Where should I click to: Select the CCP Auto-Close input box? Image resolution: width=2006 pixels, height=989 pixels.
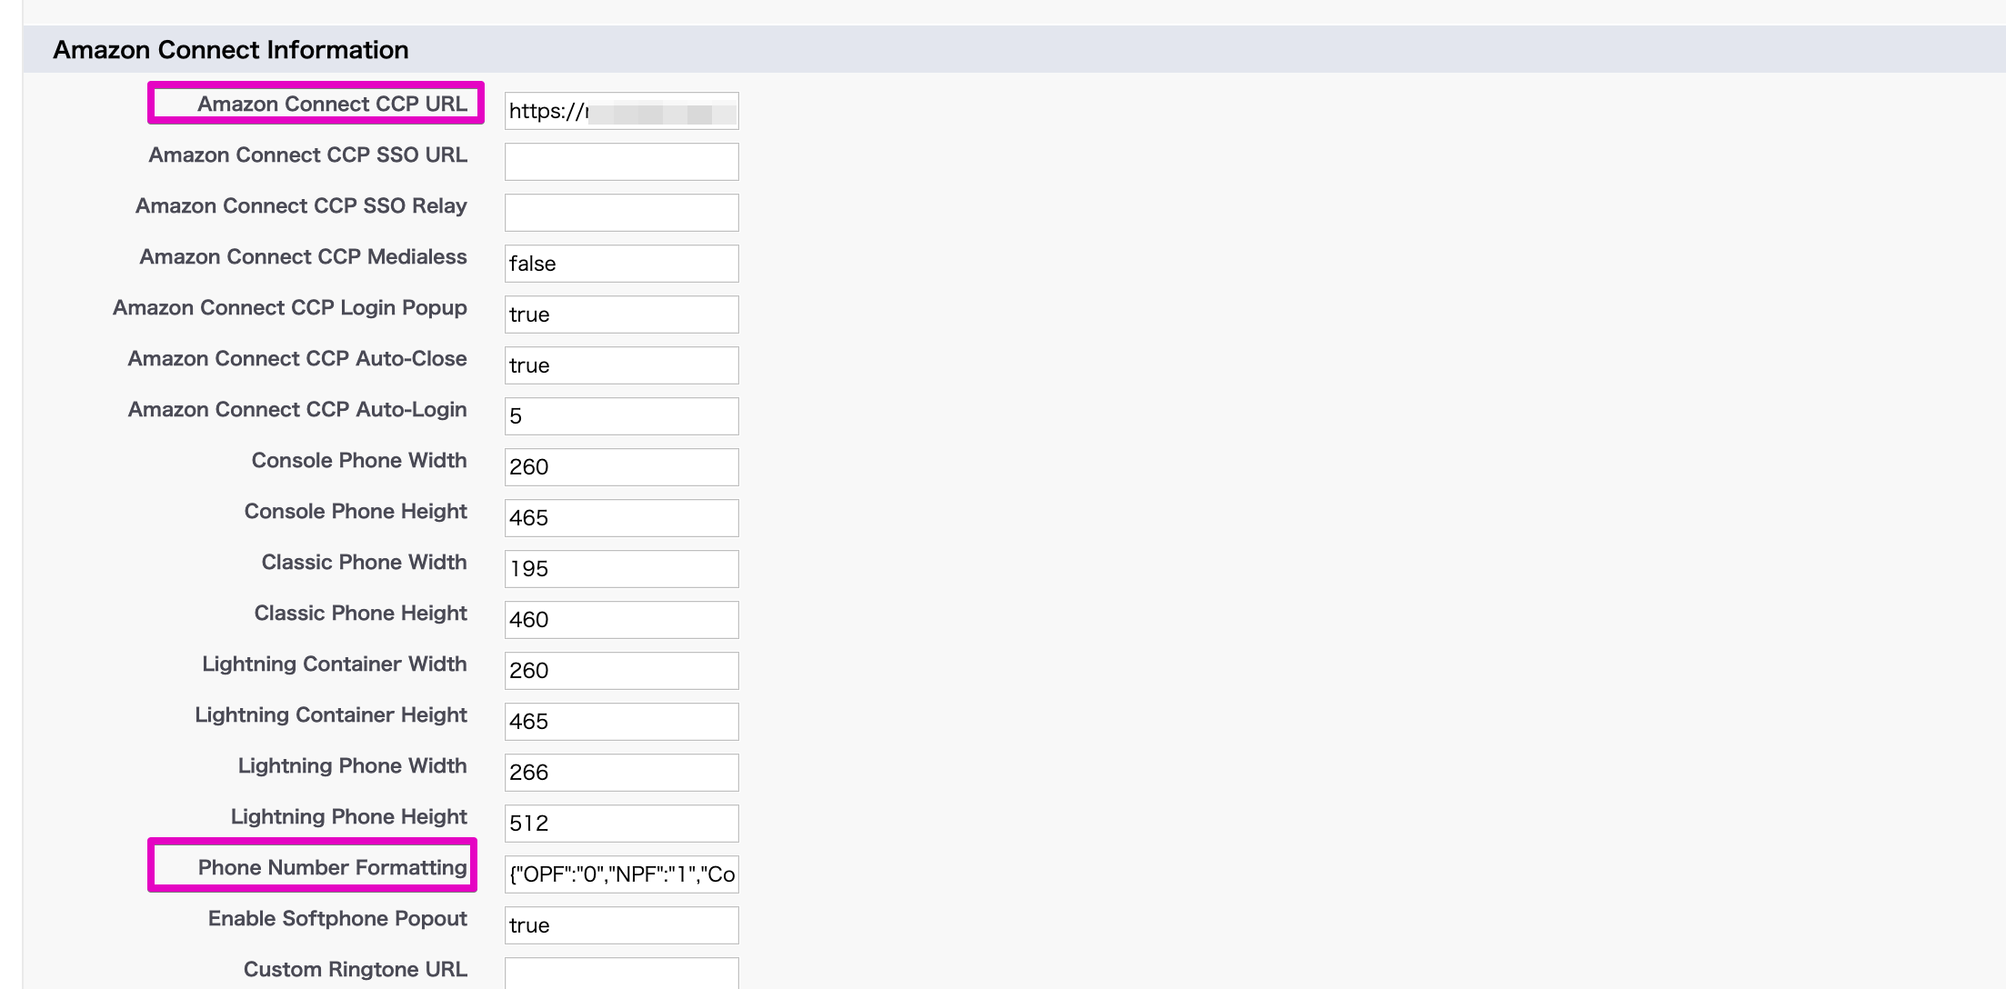[x=622, y=365]
